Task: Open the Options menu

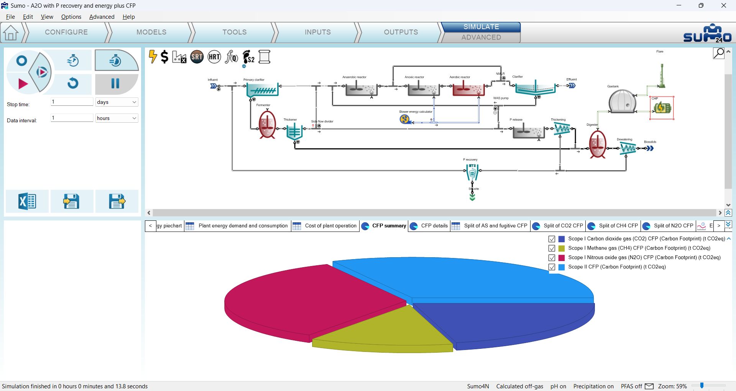Action: point(71,17)
